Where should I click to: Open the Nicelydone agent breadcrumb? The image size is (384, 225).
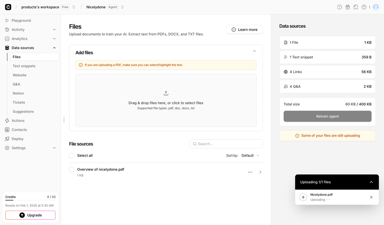click(x=96, y=7)
